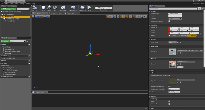
Task: Click the Play toolbar button
Action: [89, 8]
